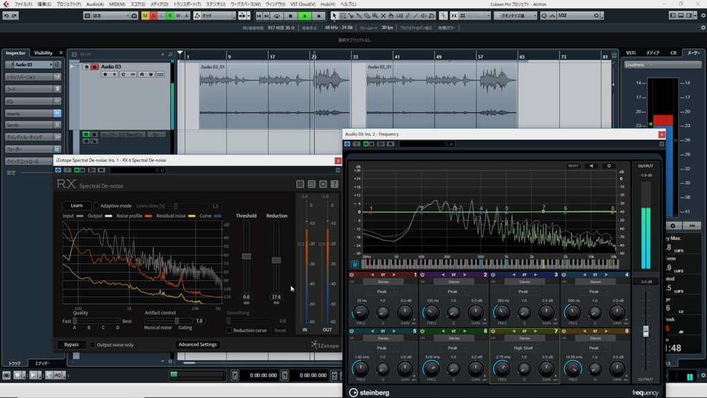This screenshot has height=398, width=707.
Task: Select the Play speaker tool
Action: click(x=424, y=16)
